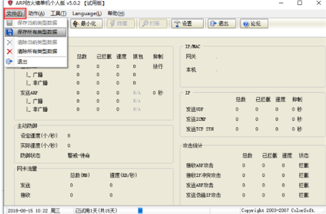The height and width of the screenshot is (214, 326).
Task: Click the minimize icon on 最小化 button
Action: [76, 24]
